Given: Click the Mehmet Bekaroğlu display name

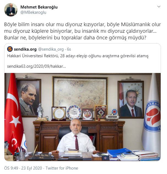Looking at the screenshot, I should 39,7.
